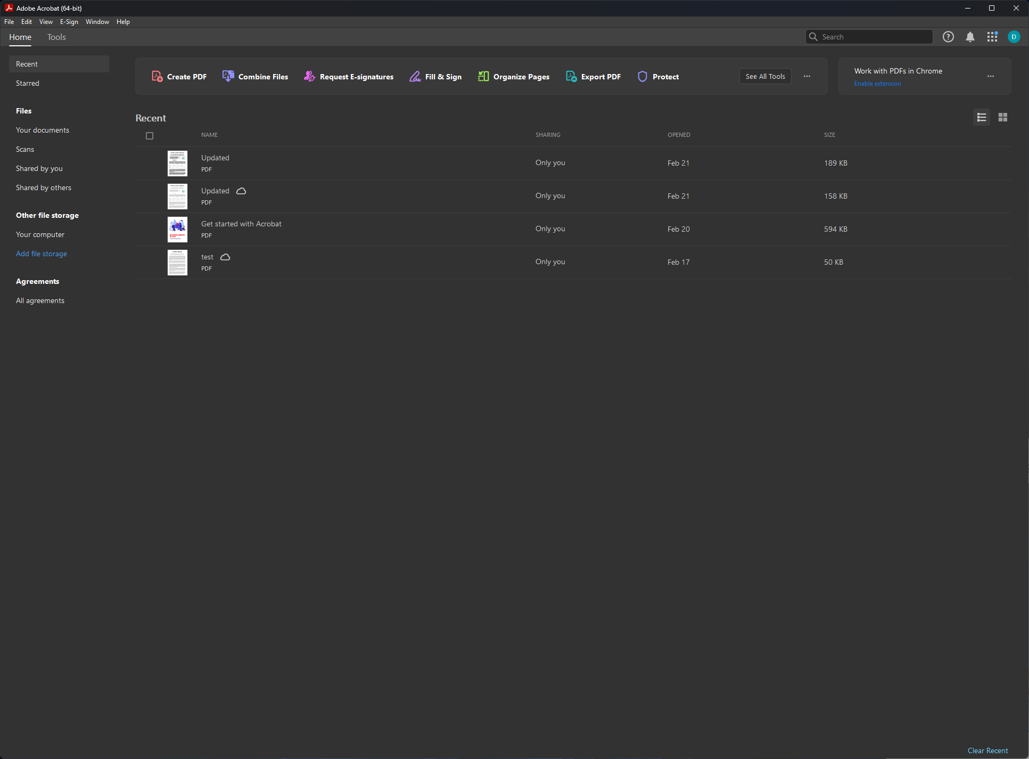Open the user profile avatar menu
The image size is (1029, 759).
(1014, 37)
